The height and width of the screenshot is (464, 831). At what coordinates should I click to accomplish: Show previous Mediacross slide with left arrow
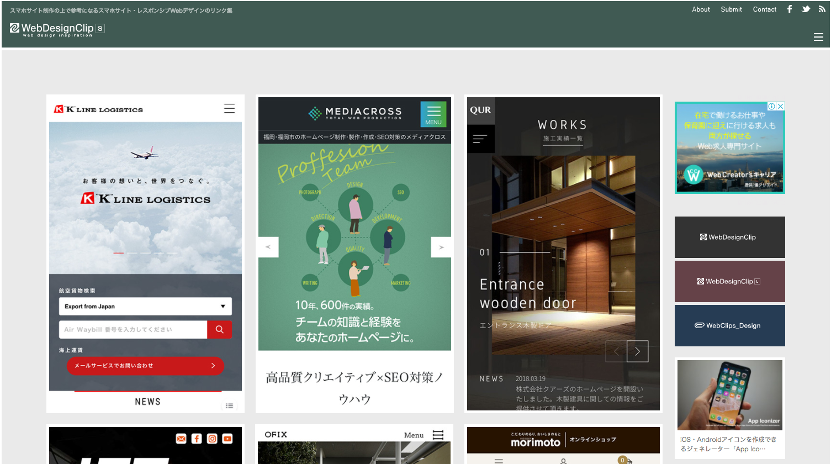[268, 247]
